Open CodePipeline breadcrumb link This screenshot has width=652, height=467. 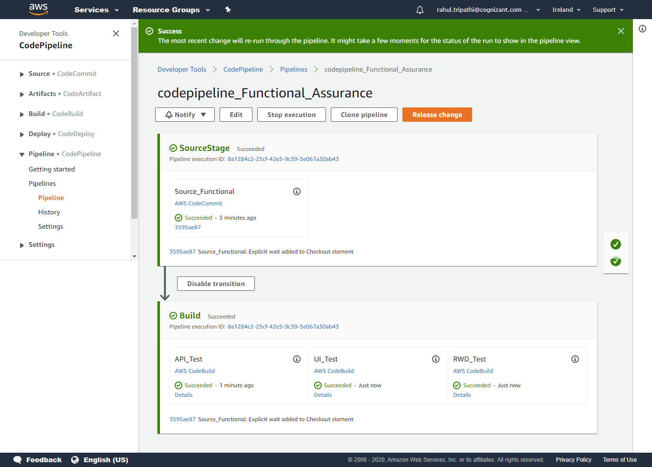[243, 69]
